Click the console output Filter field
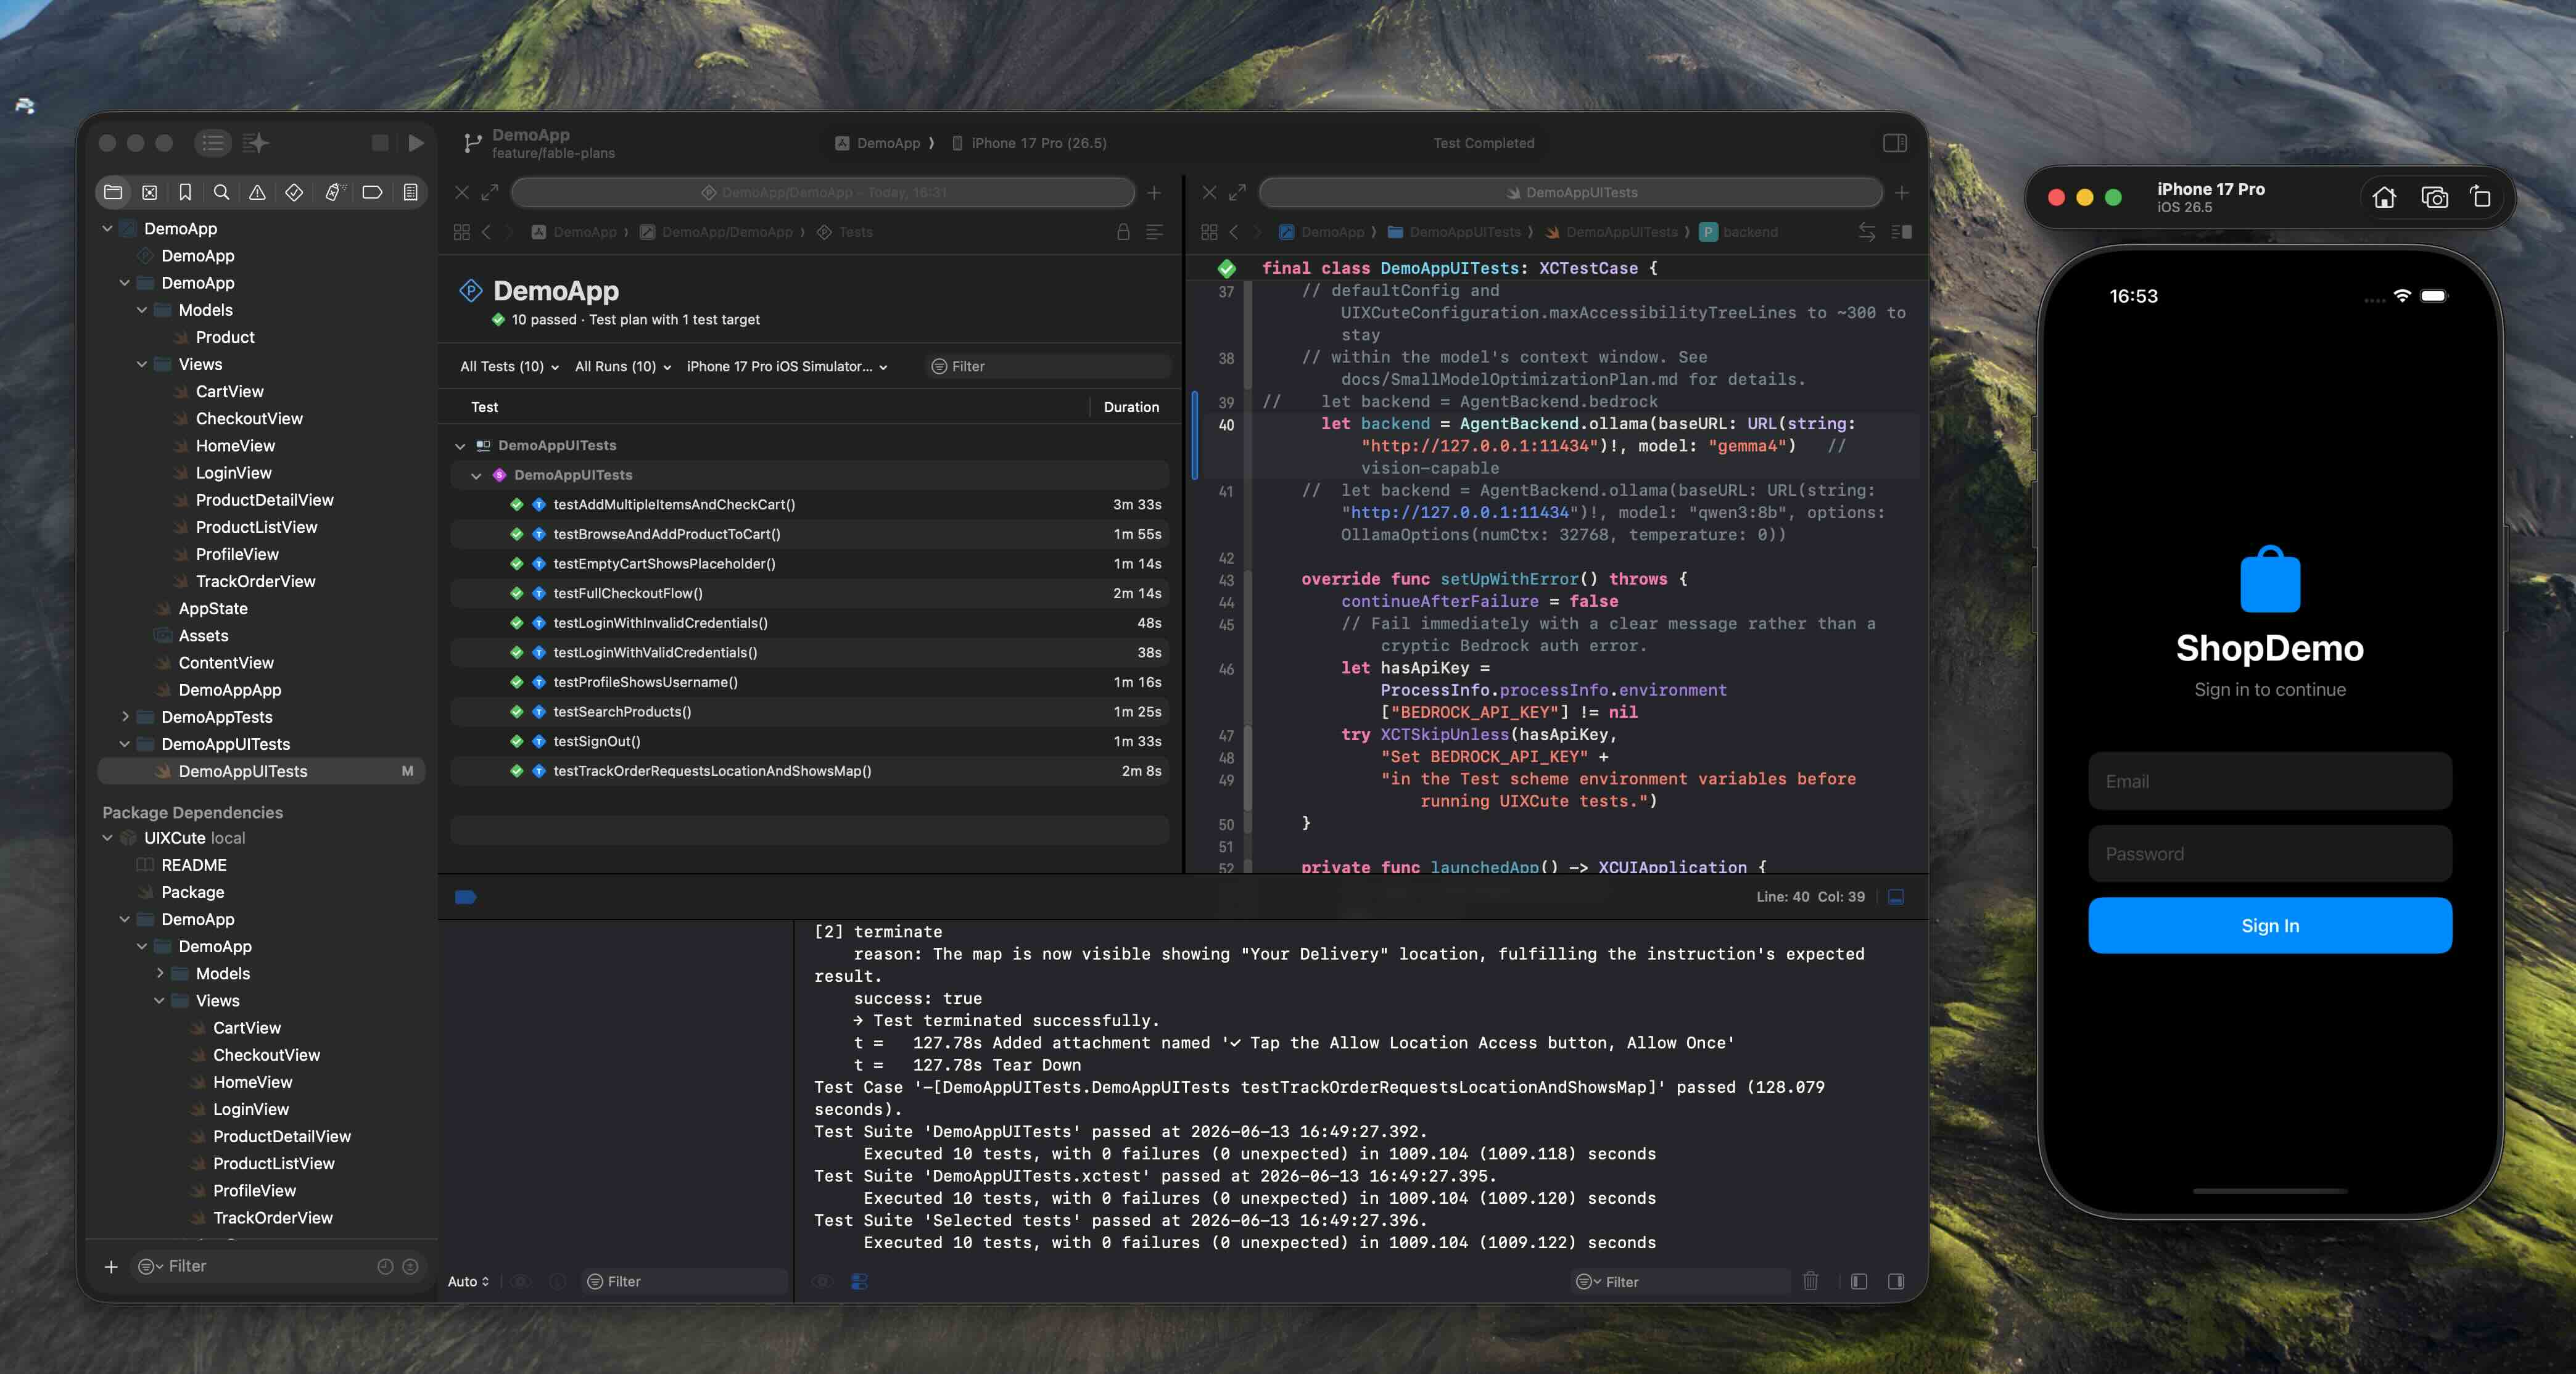 click(1680, 1281)
